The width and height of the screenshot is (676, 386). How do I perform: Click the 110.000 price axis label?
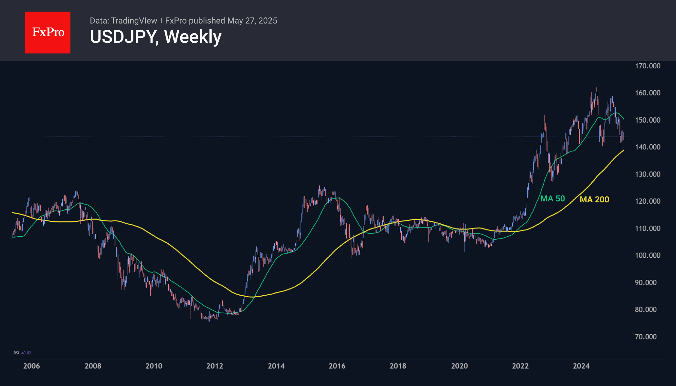648,229
